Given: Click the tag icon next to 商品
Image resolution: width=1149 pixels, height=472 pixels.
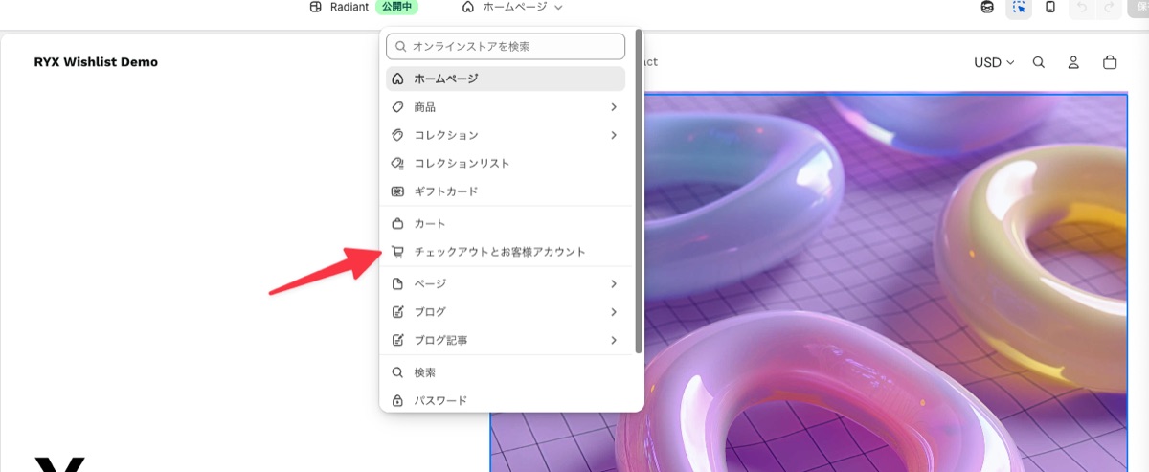Looking at the screenshot, I should point(398,107).
